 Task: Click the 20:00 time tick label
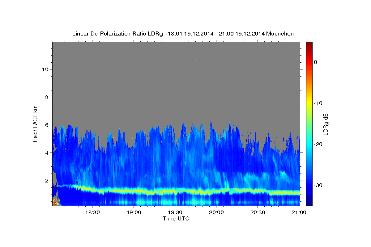tap(216, 212)
